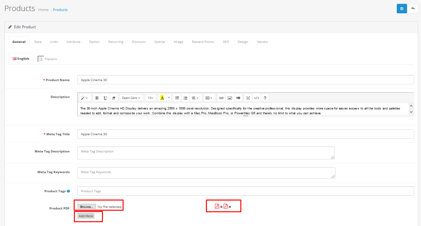Open the editor help icon
The height and width of the screenshot is (226, 421).
coord(265,98)
